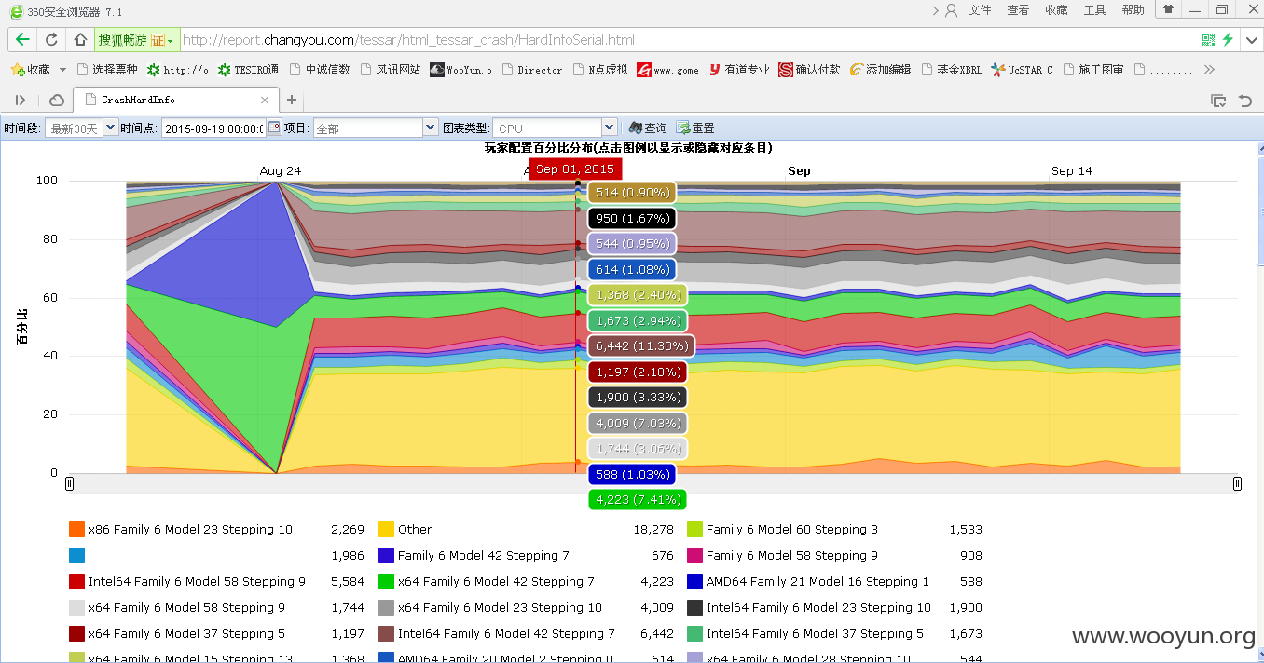This screenshot has height=663, width=1264.
Task: Open the 中诚信数 bookmark
Action: [320, 70]
